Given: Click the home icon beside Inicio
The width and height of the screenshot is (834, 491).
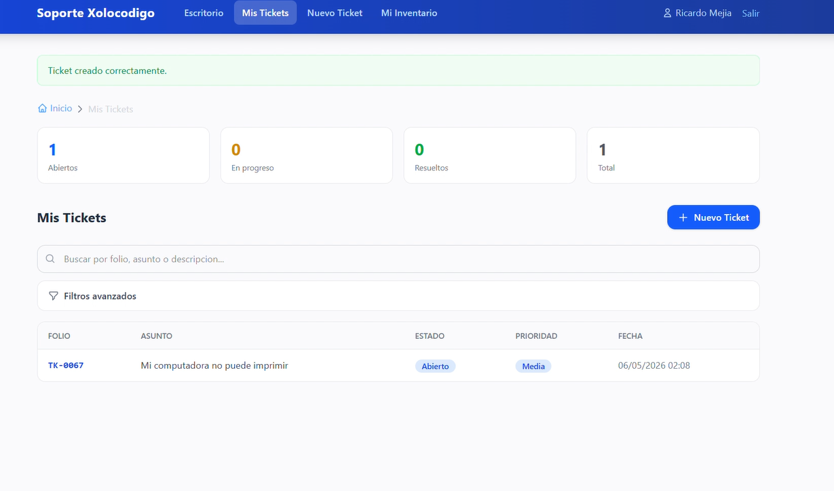Looking at the screenshot, I should (x=43, y=108).
